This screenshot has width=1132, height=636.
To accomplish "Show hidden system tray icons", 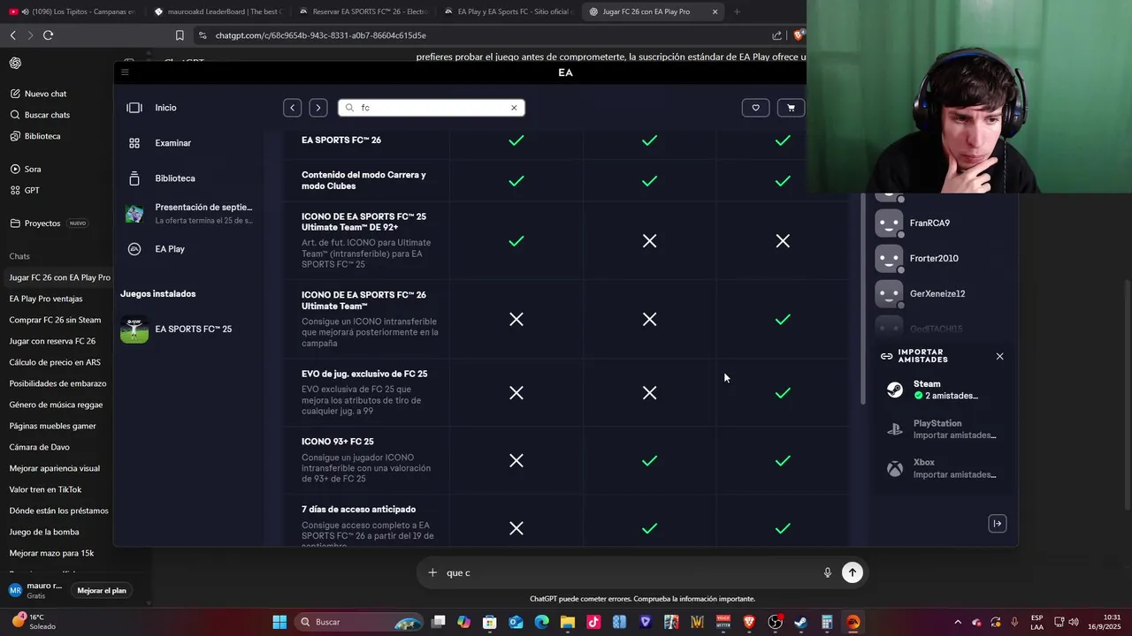I will pos(957,622).
